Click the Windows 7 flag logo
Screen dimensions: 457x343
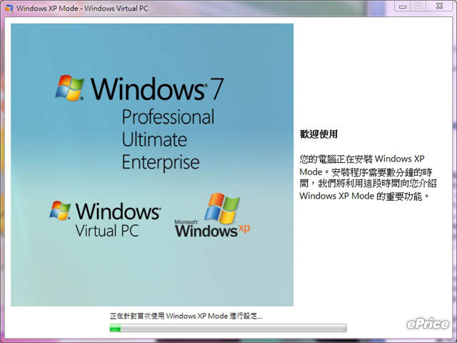(x=70, y=88)
